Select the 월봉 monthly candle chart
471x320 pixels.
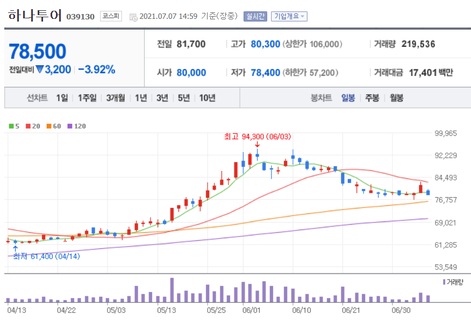tap(396, 98)
